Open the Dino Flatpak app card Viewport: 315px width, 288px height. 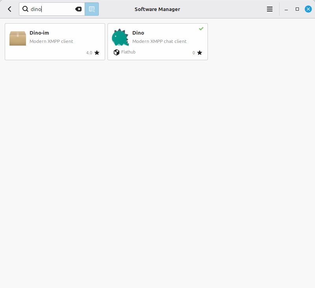click(158, 42)
